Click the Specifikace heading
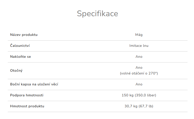Screen dimensions: 194x119 97,13
